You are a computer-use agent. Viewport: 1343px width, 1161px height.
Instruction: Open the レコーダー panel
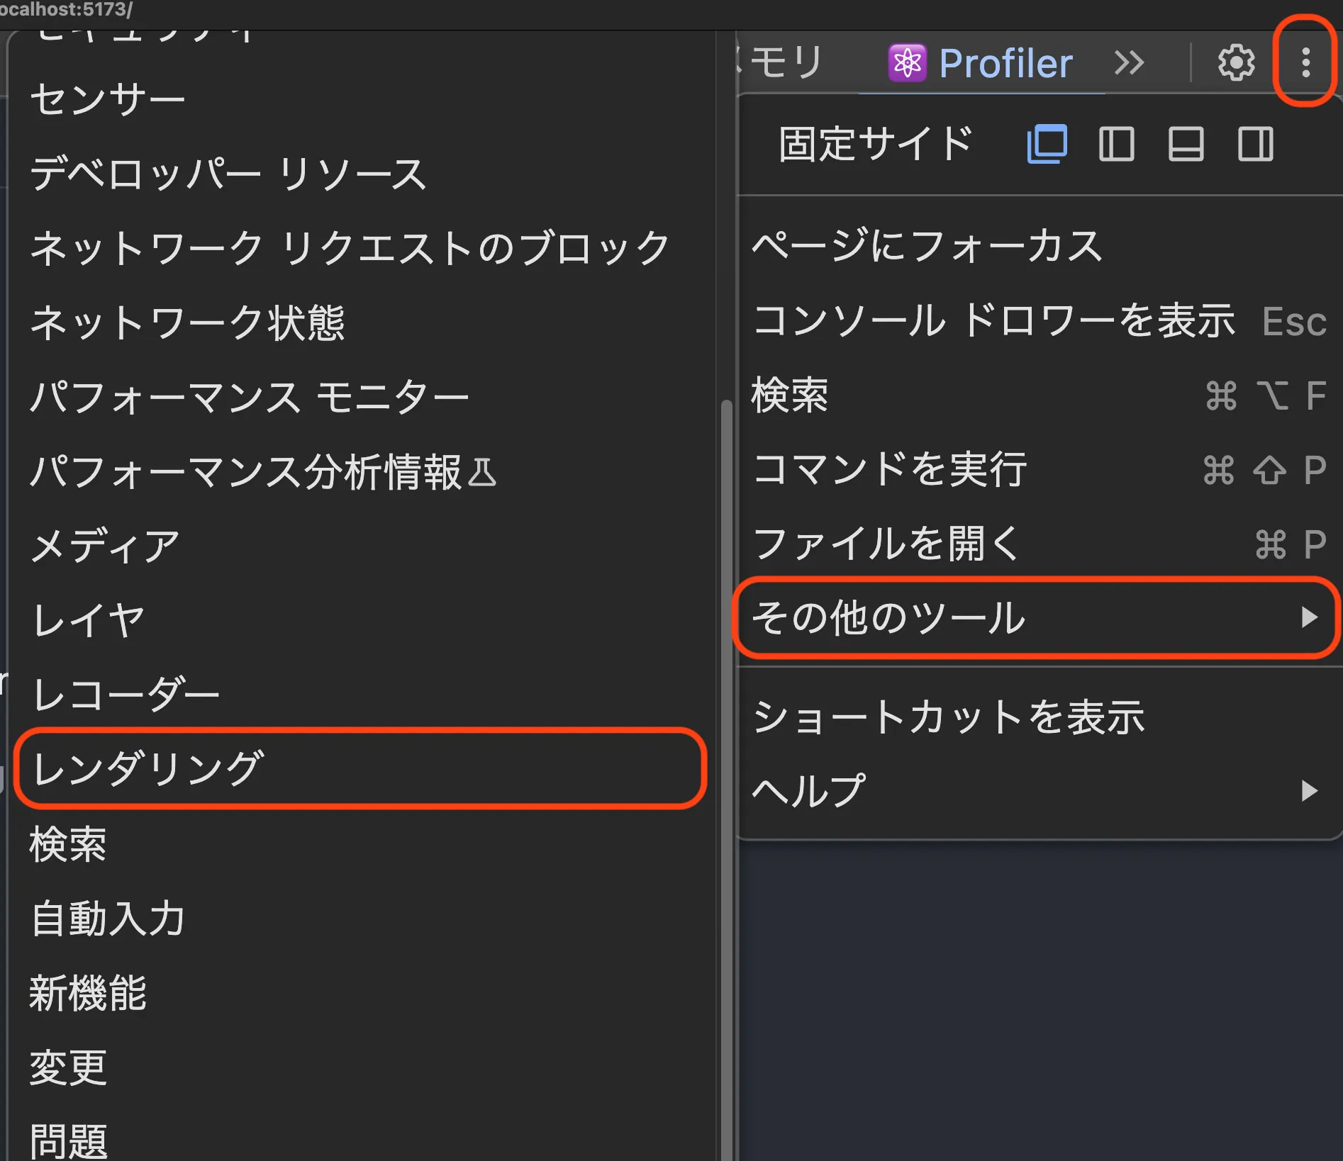362,695
